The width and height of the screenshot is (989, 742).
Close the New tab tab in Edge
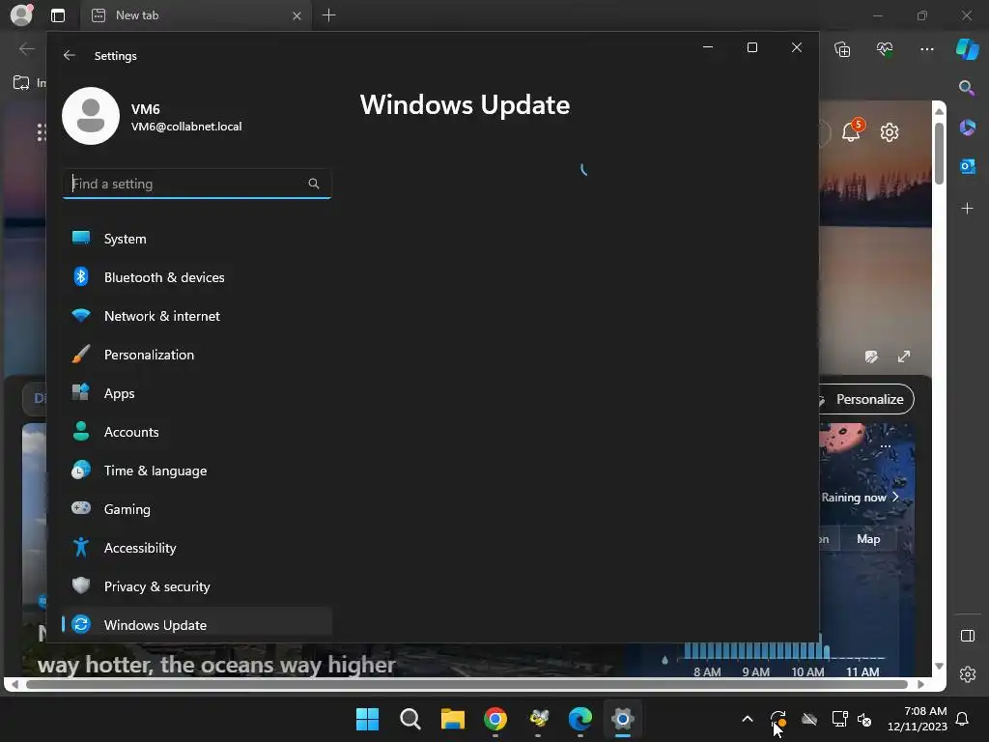[x=297, y=15]
